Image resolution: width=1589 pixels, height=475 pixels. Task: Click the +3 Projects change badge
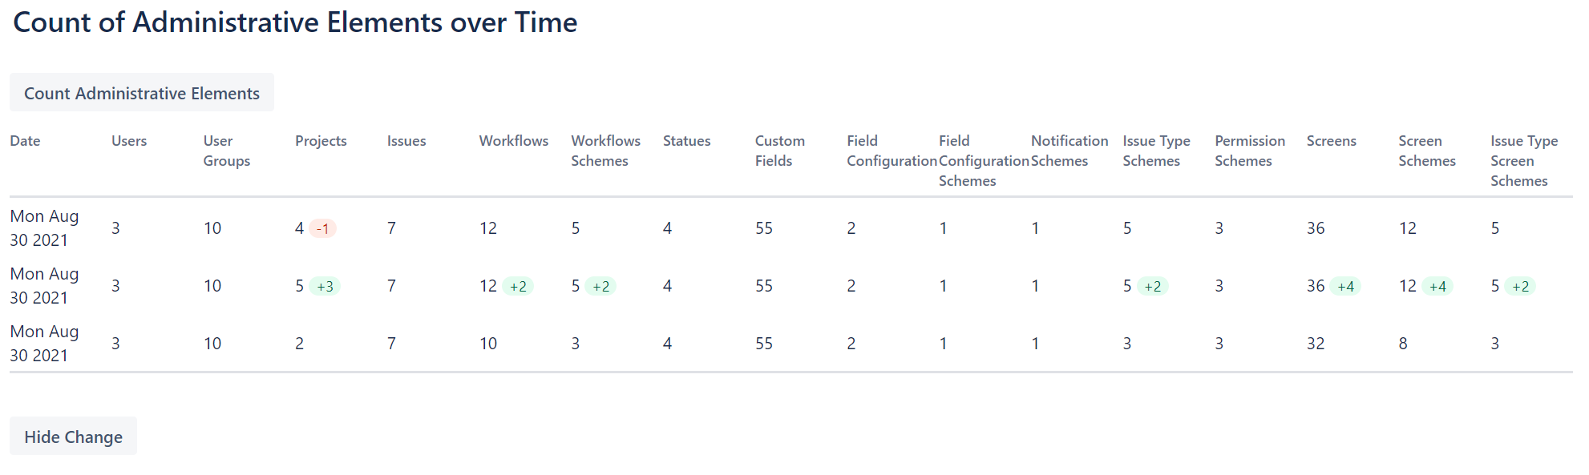tap(325, 286)
